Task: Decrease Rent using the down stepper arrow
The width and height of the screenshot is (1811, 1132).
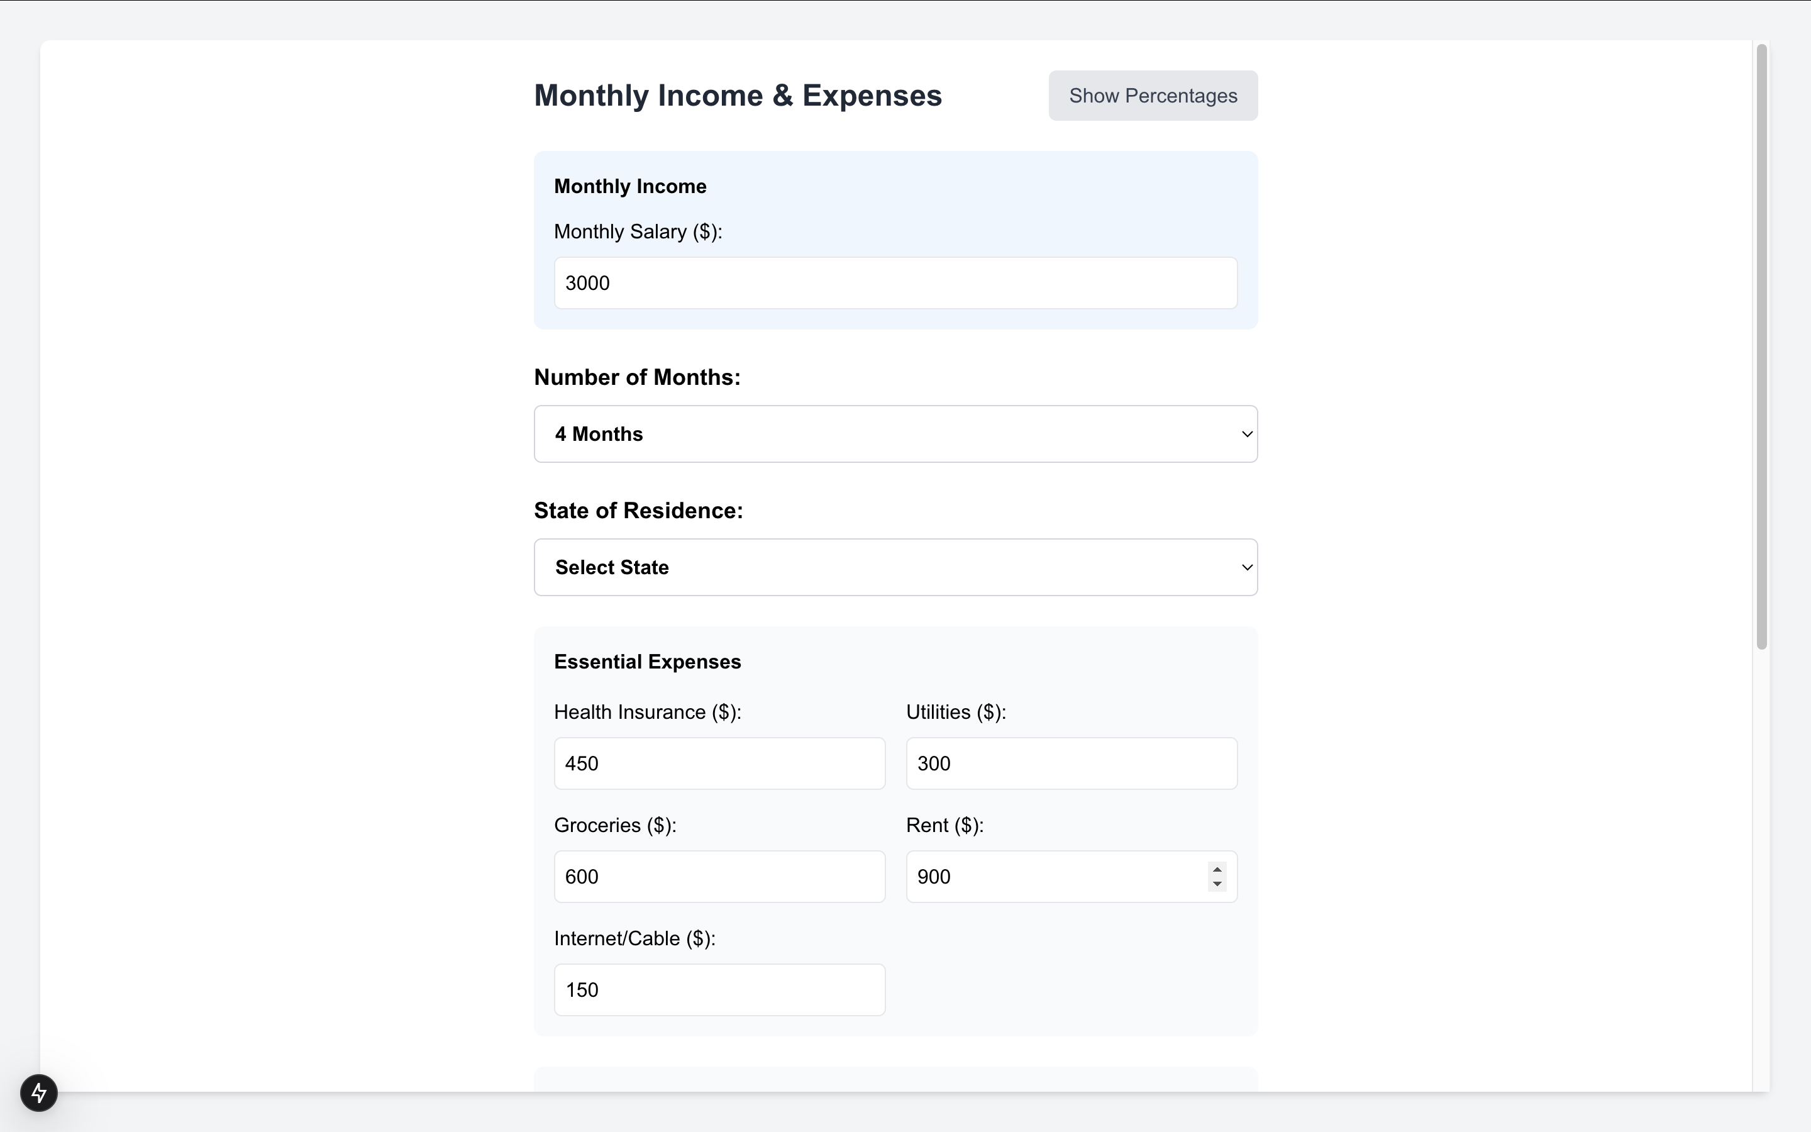Action: 1217,884
